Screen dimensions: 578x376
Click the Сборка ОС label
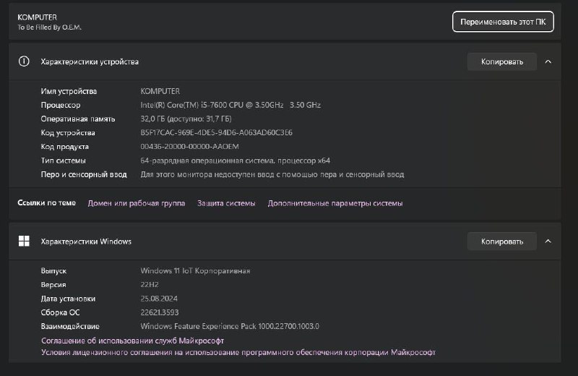pyautogui.click(x=60, y=312)
